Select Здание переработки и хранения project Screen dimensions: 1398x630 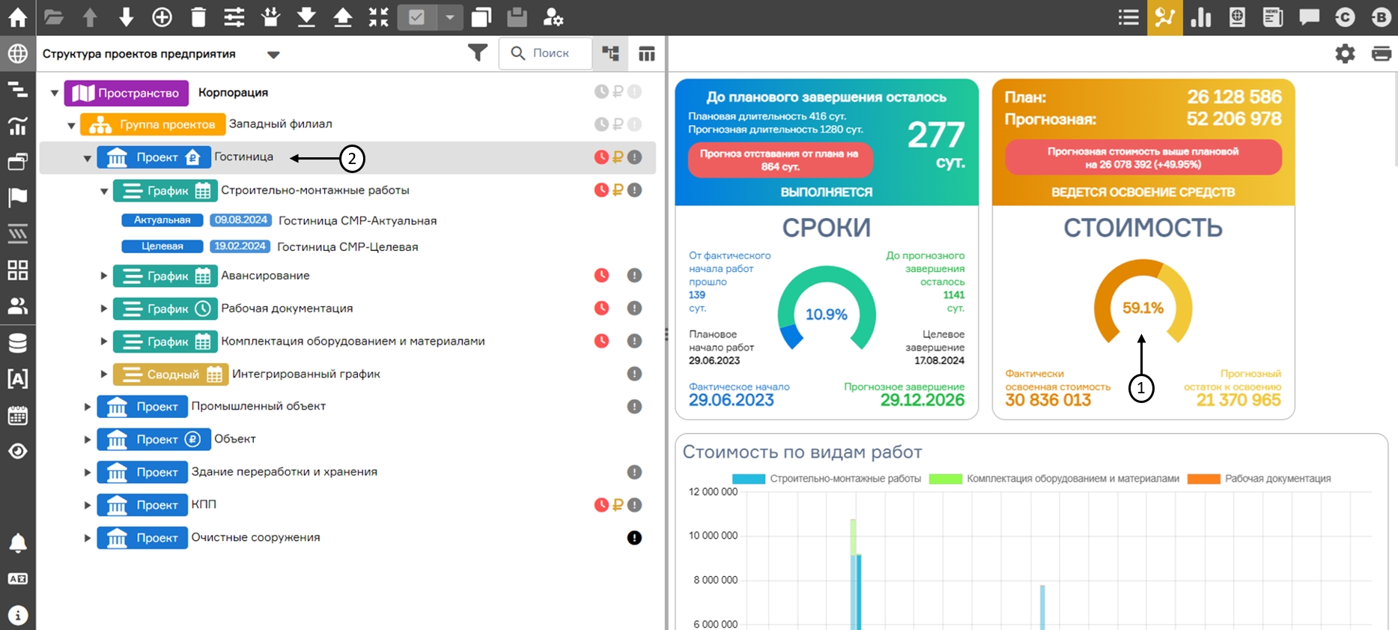click(285, 472)
